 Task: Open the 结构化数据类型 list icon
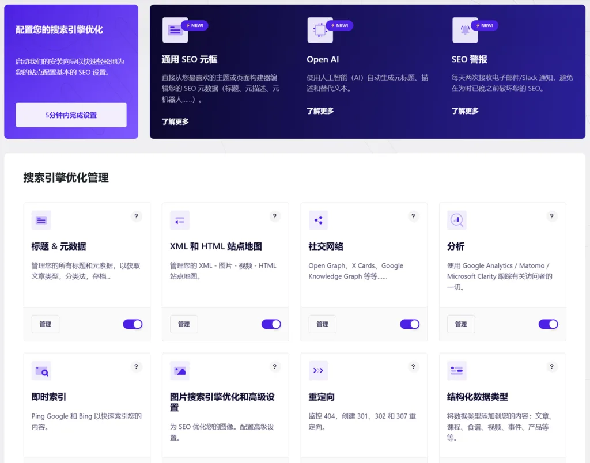click(x=456, y=370)
